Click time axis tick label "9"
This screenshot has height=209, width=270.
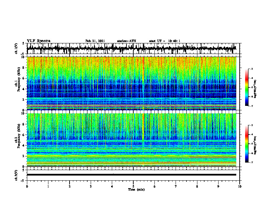coord(218,186)
